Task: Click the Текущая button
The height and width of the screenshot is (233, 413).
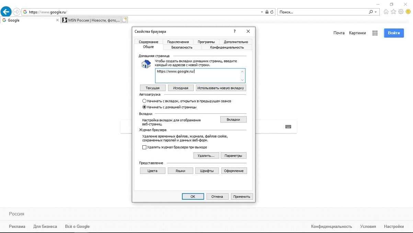Action: [x=153, y=88]
